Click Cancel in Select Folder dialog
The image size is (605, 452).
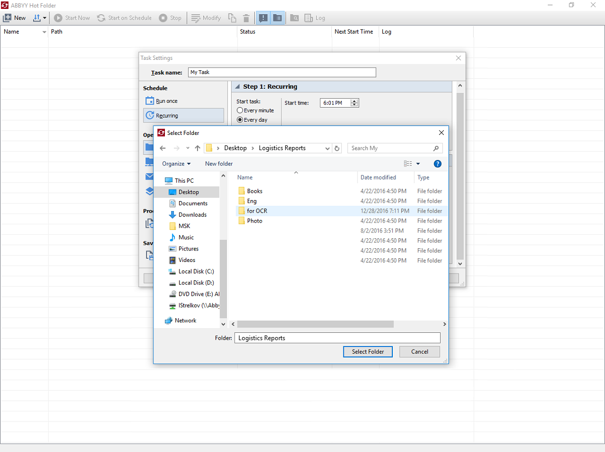point(419,352)
